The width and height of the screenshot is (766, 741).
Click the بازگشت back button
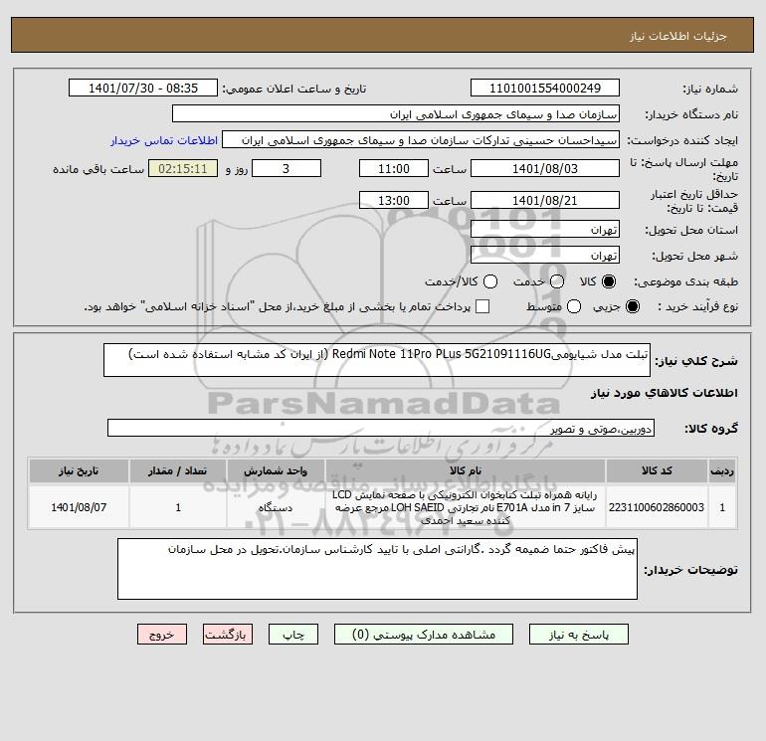pyautogui.click(x=228, y=635)
